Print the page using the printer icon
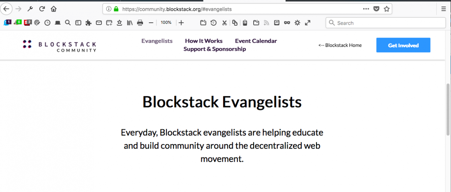 tap(140, 23)
